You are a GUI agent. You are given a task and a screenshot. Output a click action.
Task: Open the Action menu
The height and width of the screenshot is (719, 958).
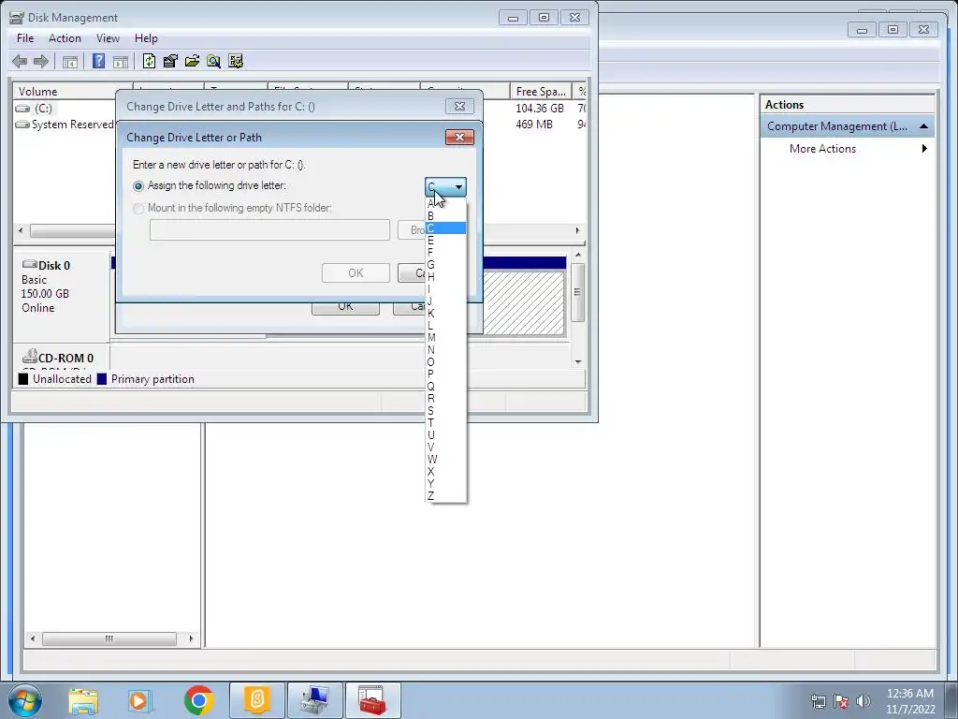(65, 37)
